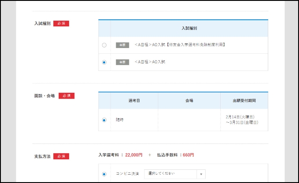Click the 入学選考料 22,000円 amount

click(x=134, y=155)
